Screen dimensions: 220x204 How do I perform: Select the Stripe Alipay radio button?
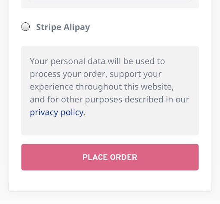tap(25, 27)
